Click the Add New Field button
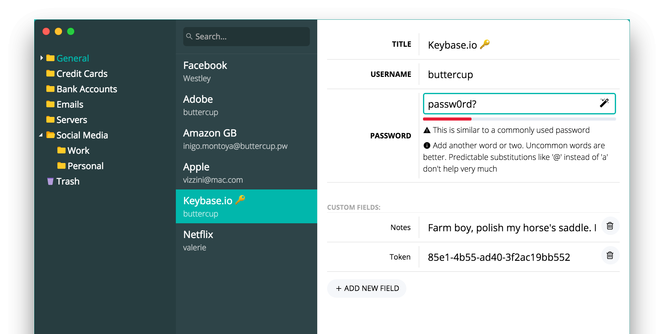Image resolution: width=664 pixels, height=334 pixels. [x=367, y=288]
